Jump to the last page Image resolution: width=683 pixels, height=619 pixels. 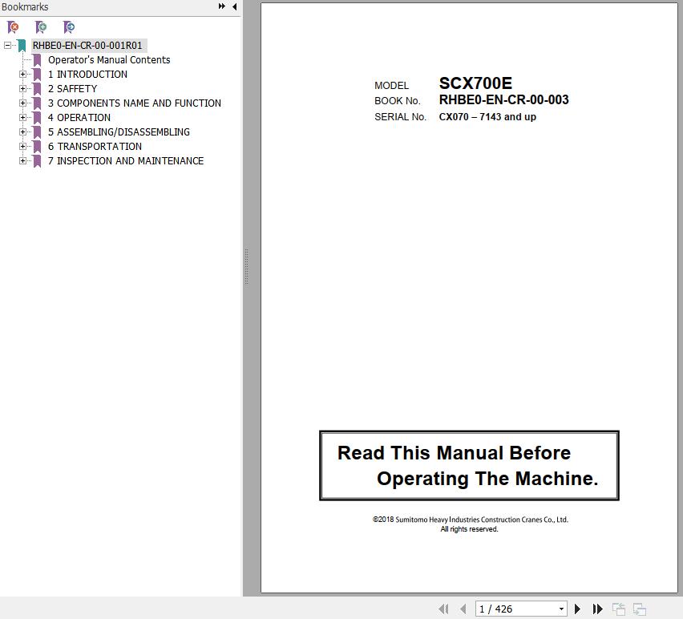[598, 609]
